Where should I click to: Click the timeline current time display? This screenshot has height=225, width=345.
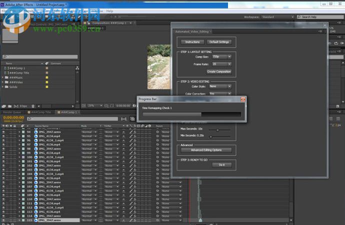pos(13,118)
